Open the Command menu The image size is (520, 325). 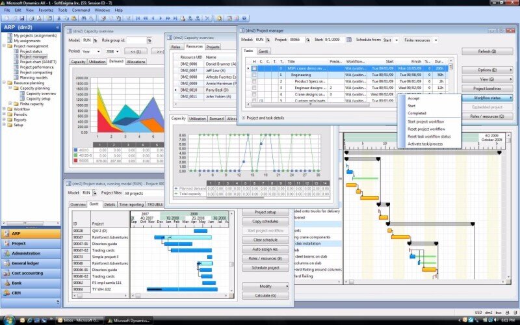coord(81,10)
